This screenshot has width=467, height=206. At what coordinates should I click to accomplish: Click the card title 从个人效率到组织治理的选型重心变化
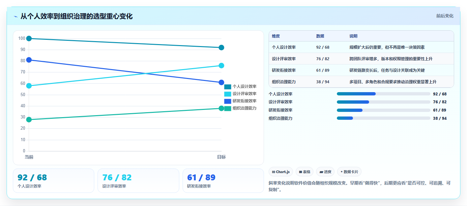tap(76, 16)
